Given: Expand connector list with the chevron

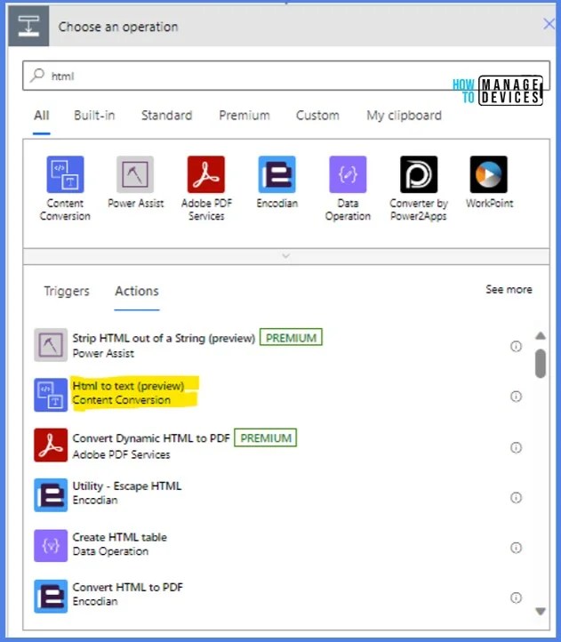Looking at the screenshot, I should (285, 256).
